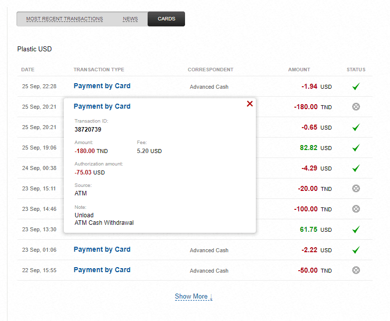Click the pending gear icon for -50.00 TND

pyautogui.click(x=356, y=270)
